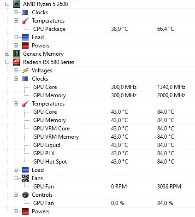
Task: Select the AMD Ryzen 5 2600 label
Action: click(x=46, y=4)
